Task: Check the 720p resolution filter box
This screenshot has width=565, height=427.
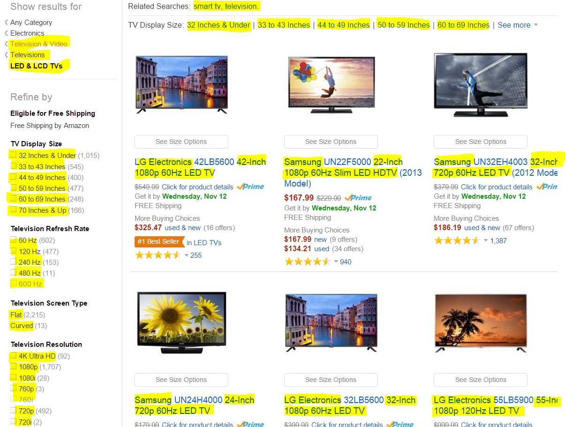Action: [x=14, y=411]
